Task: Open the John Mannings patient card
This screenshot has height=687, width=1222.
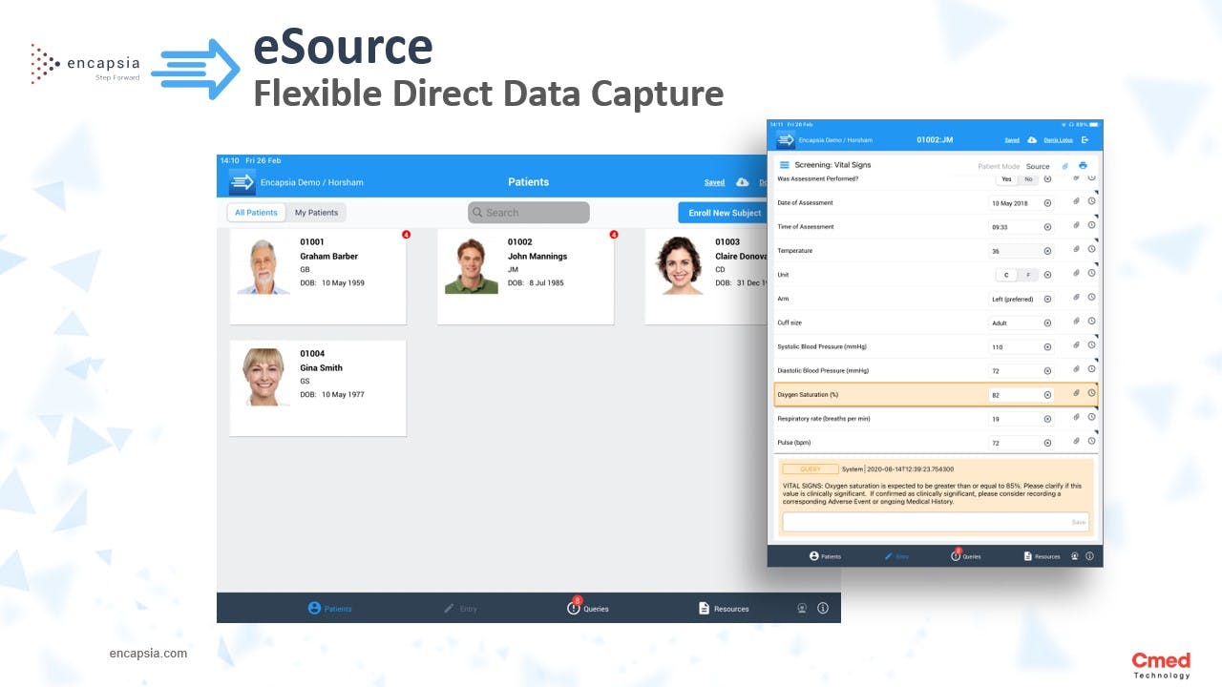Action: (x=525, y=277)
